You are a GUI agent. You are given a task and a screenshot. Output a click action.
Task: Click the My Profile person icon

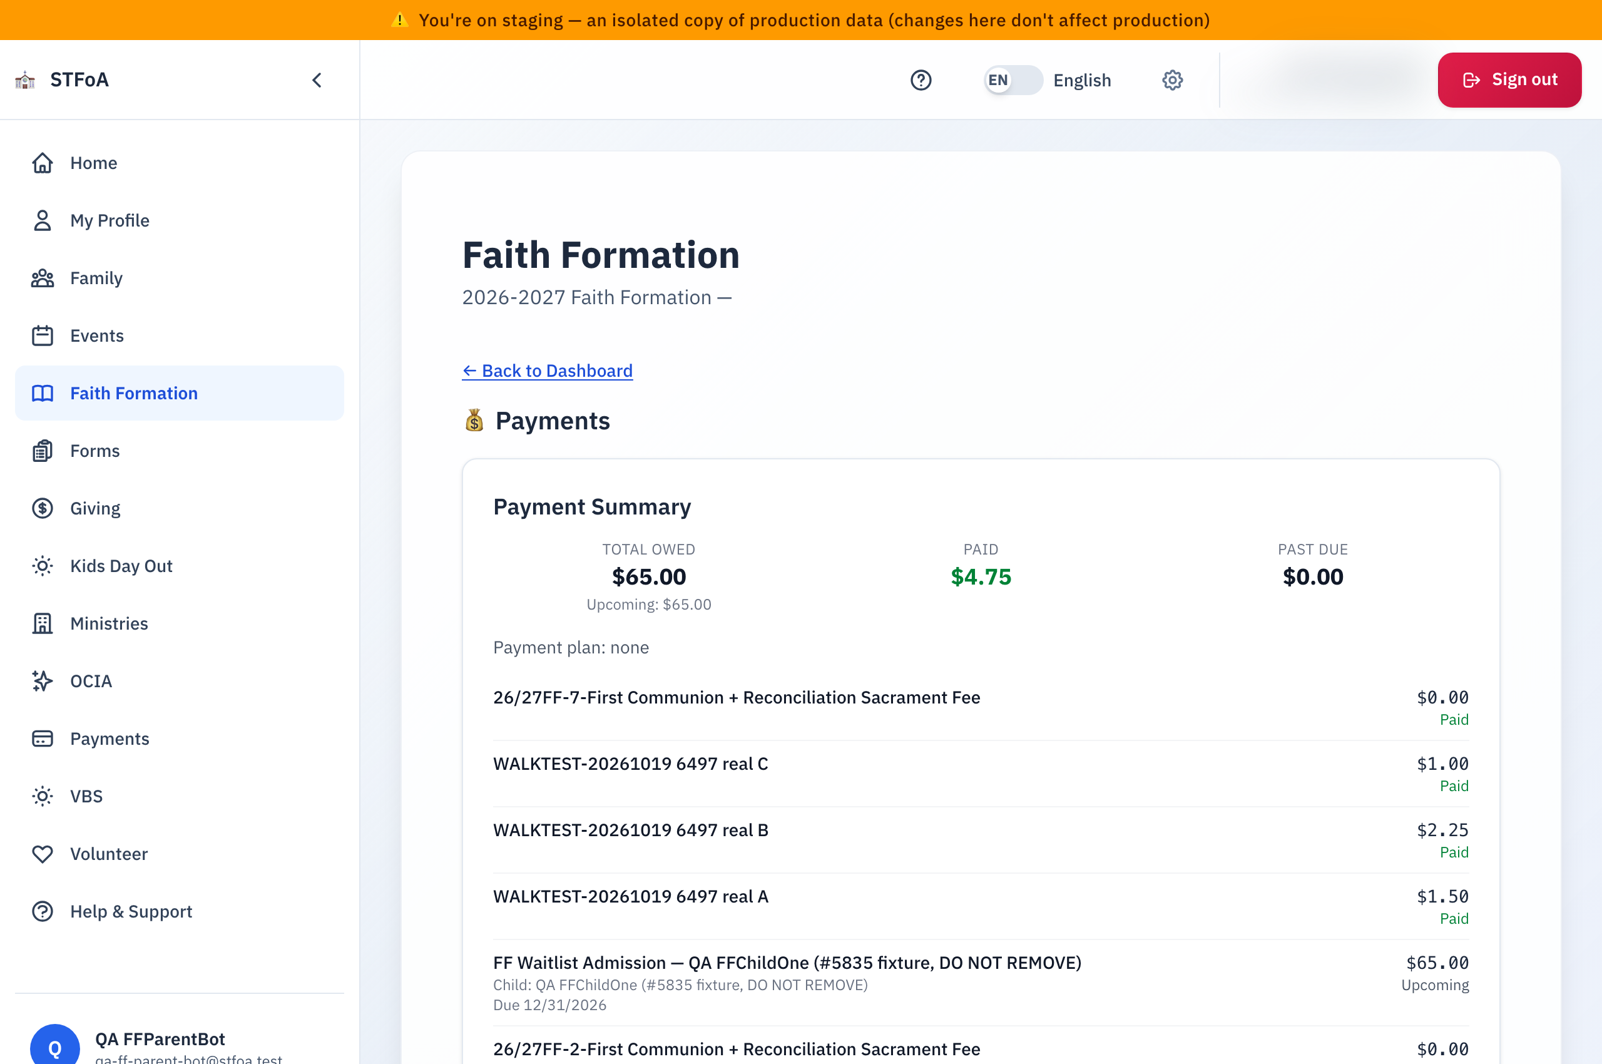42,220
